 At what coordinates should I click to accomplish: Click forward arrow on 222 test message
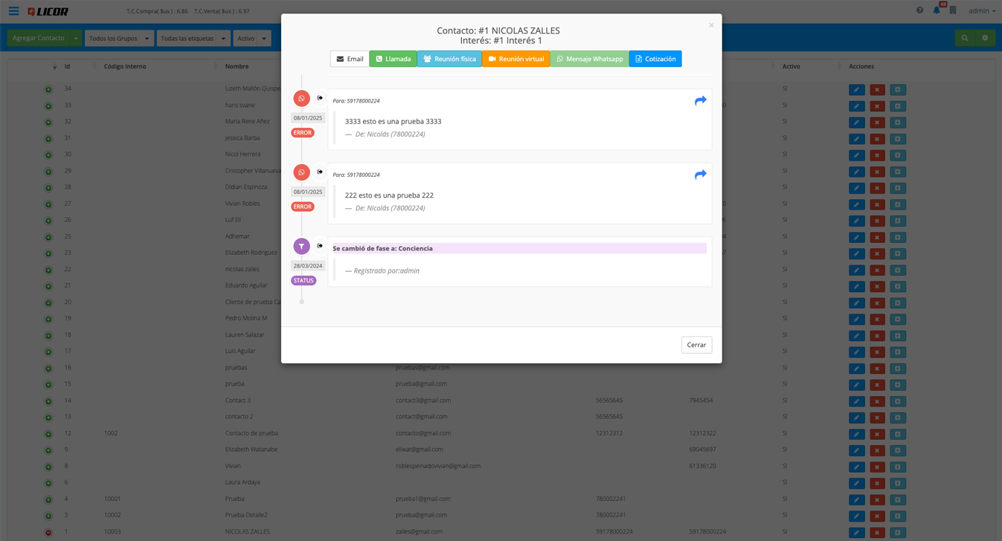tap(700, 175)
